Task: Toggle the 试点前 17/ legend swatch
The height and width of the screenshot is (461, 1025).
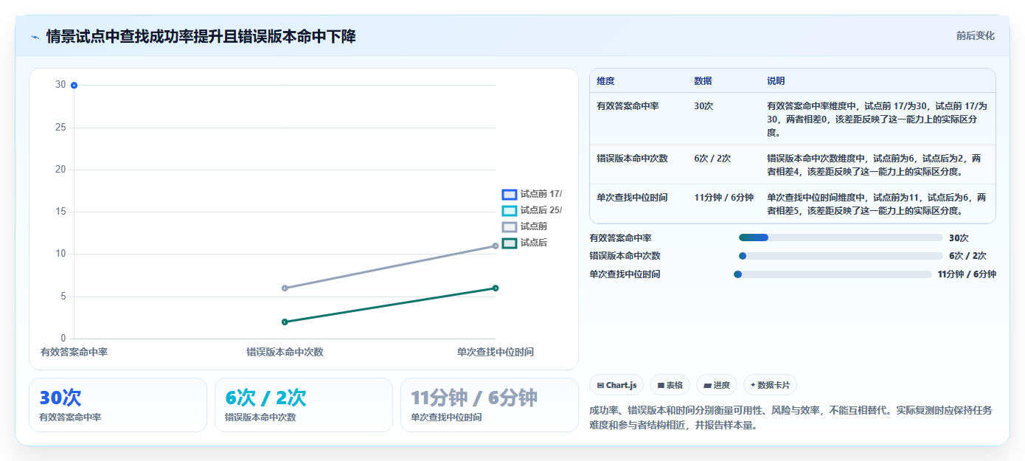Action: click(510, 195)
